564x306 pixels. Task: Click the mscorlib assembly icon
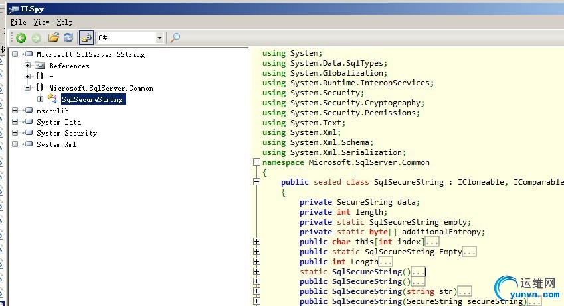click(28, 111)
